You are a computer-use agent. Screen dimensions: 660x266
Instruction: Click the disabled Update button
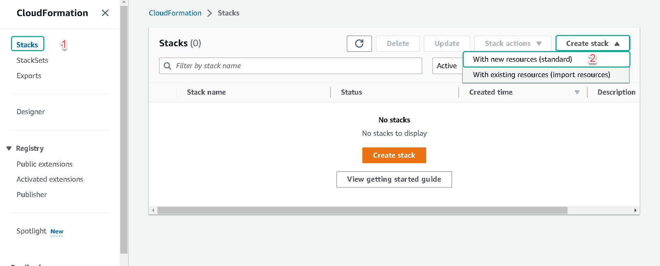pyautogui.click(x=447, y=44)
